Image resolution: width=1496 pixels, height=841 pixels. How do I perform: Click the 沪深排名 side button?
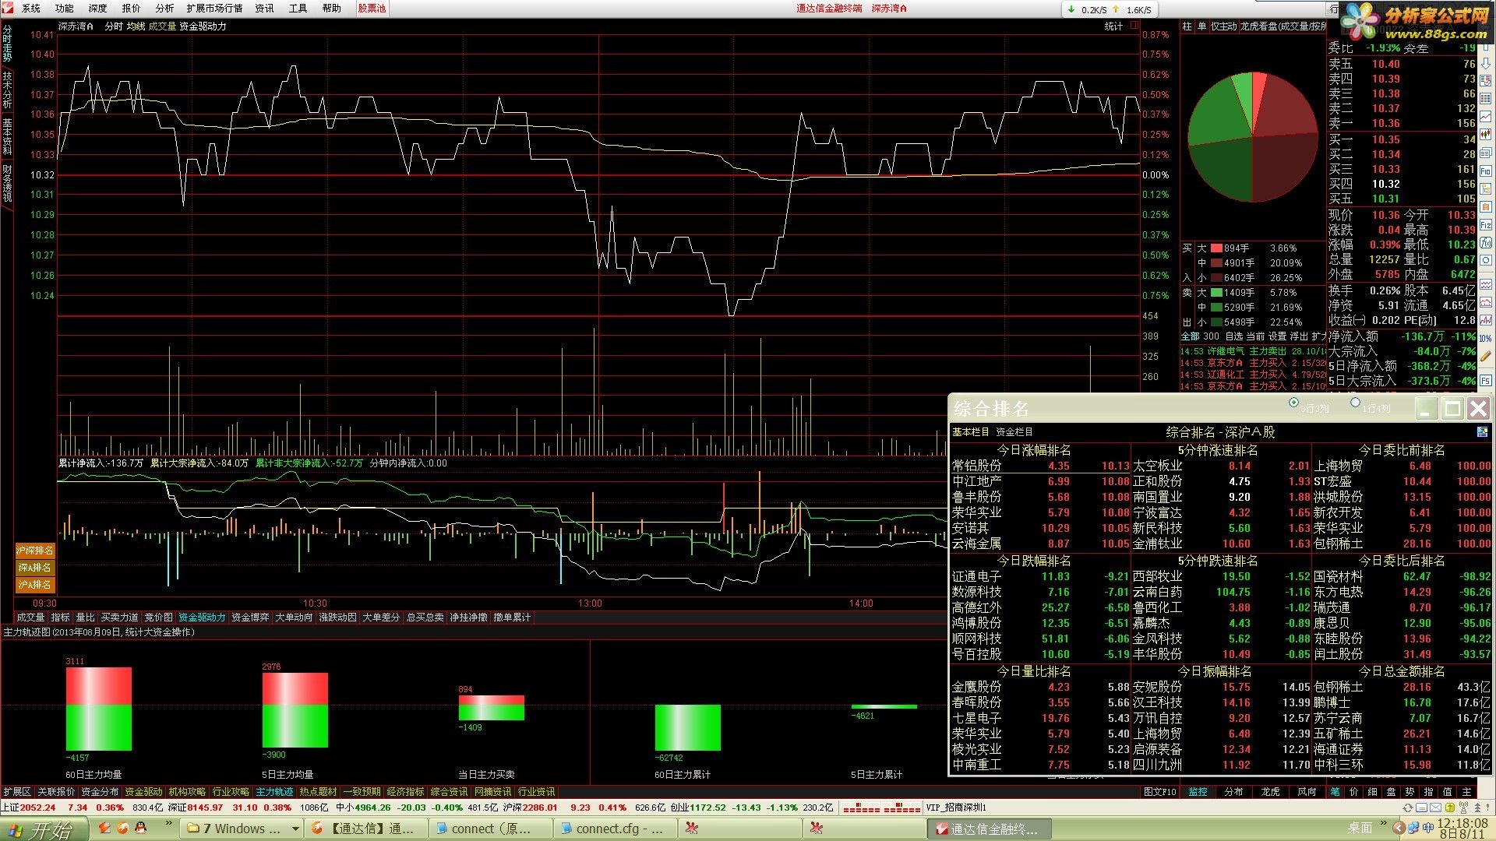pyautogui.click(x=35, y=551)
